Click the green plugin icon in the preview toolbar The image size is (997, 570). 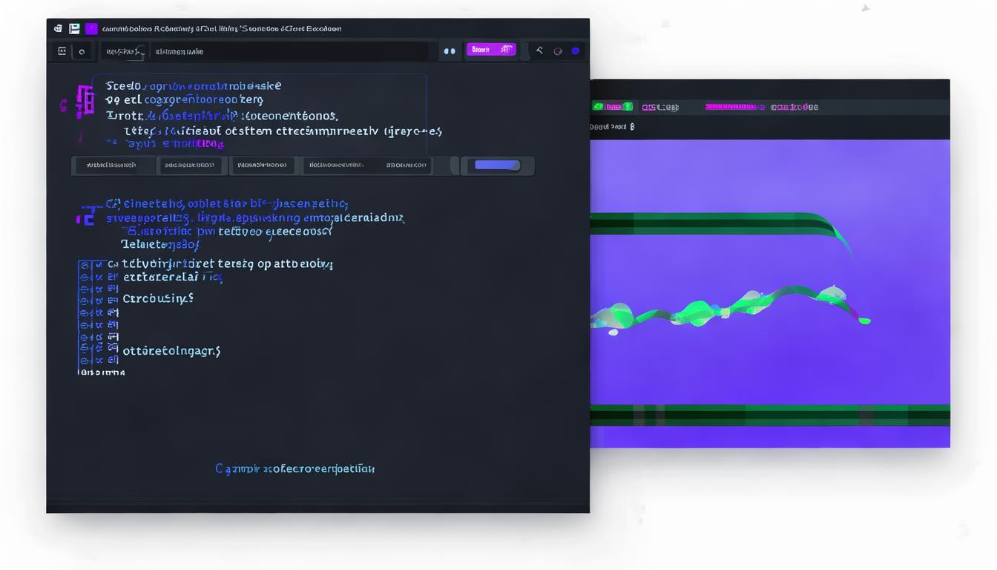(x=599, y=106)
